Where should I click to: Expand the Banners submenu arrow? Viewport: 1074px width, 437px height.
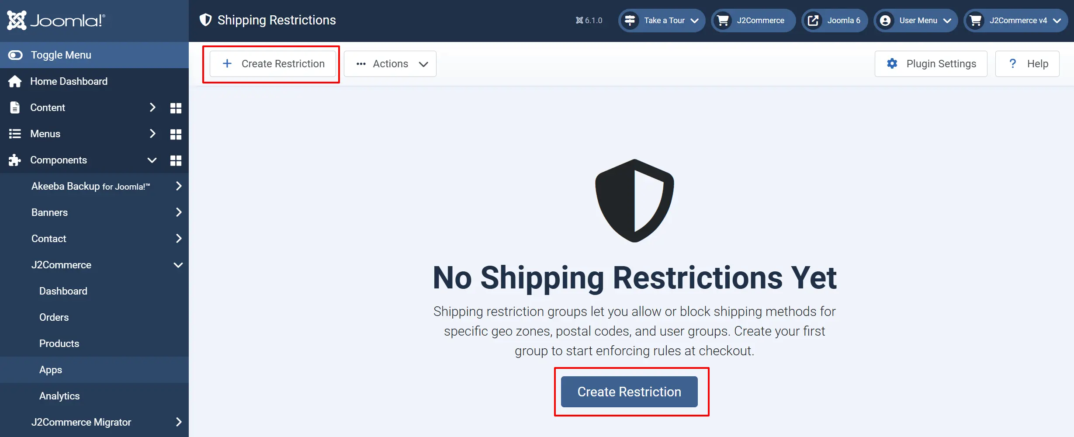click(x=179, y=212)
